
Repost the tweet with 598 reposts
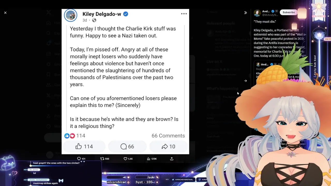(x=105, y=159)
